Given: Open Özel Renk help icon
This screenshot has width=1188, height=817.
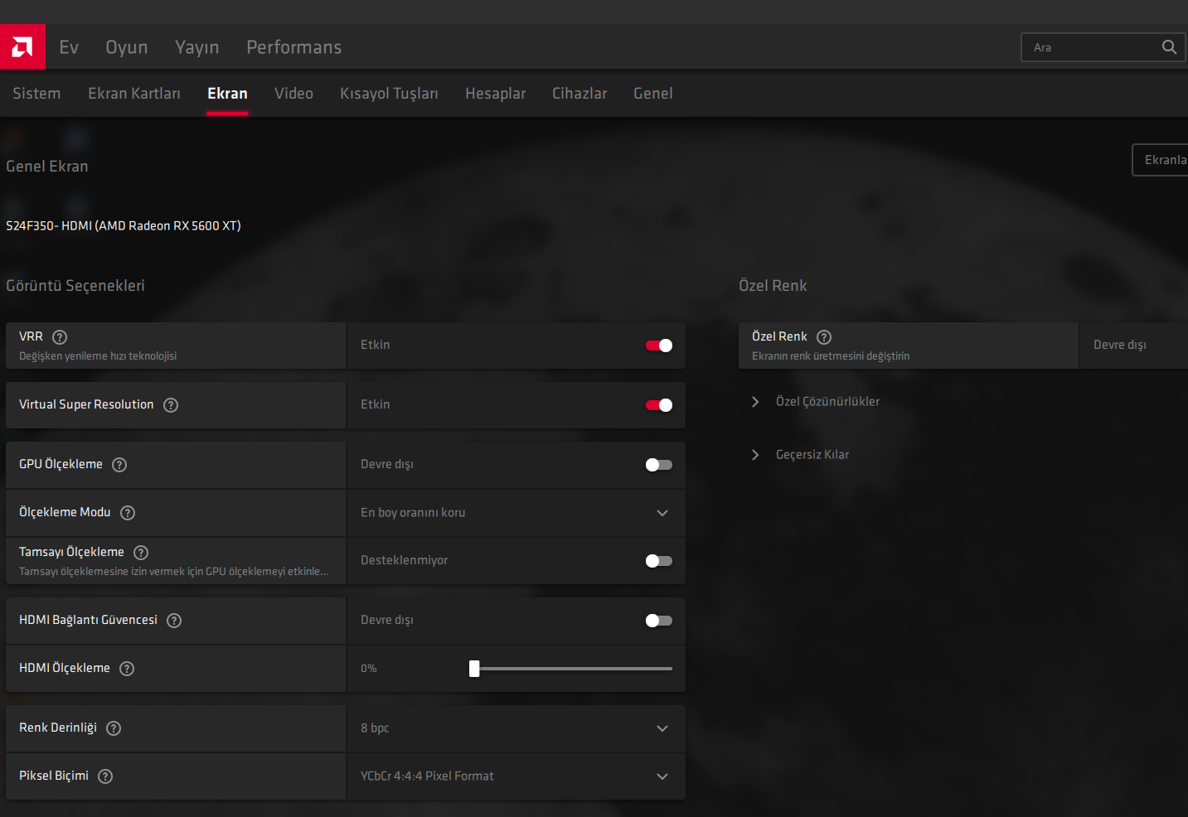Looking at the screenshot, I should click(824, 337).
